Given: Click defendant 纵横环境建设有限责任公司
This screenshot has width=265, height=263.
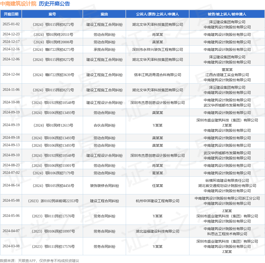Looking at the screenshot, I should click(x=227, y=180).
